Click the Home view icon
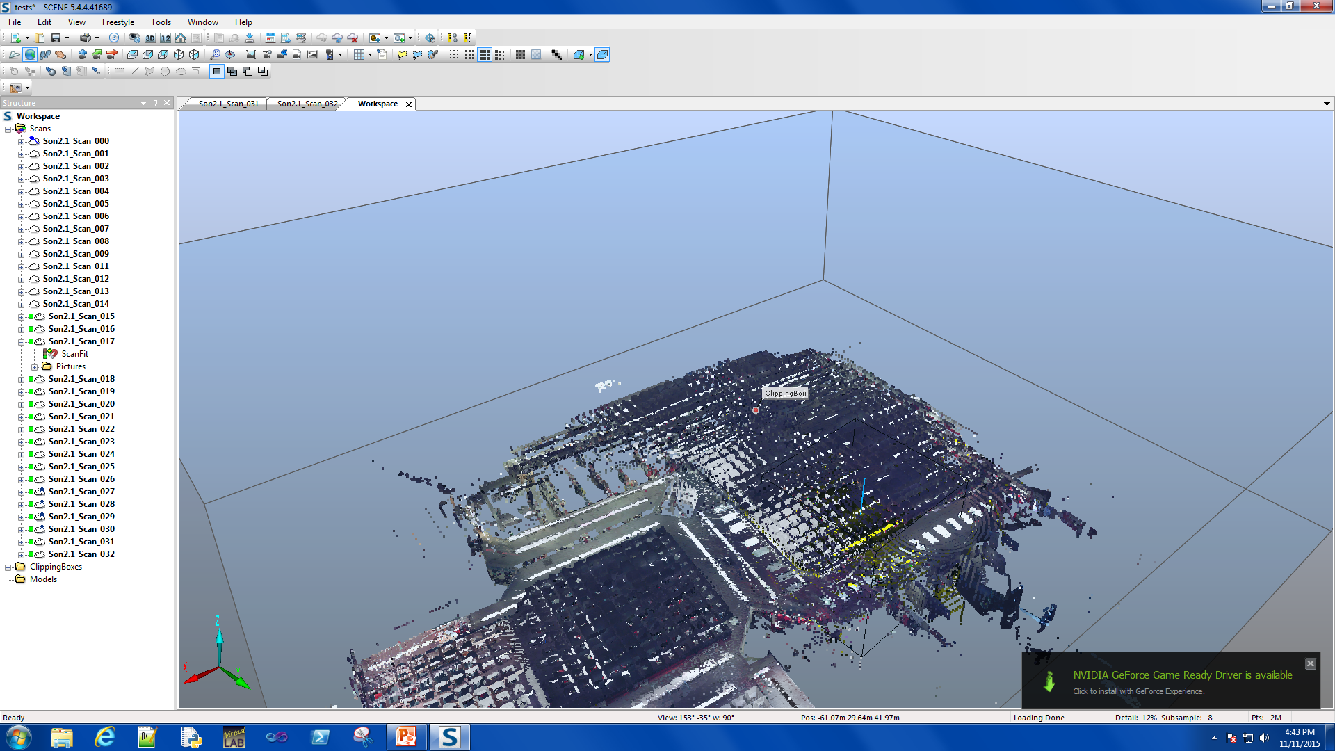 (181, 38)
